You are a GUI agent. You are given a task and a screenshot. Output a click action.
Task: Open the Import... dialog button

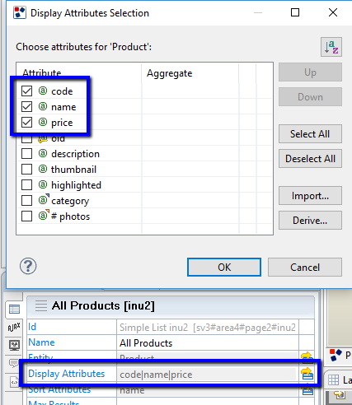[x=310, y=196]
